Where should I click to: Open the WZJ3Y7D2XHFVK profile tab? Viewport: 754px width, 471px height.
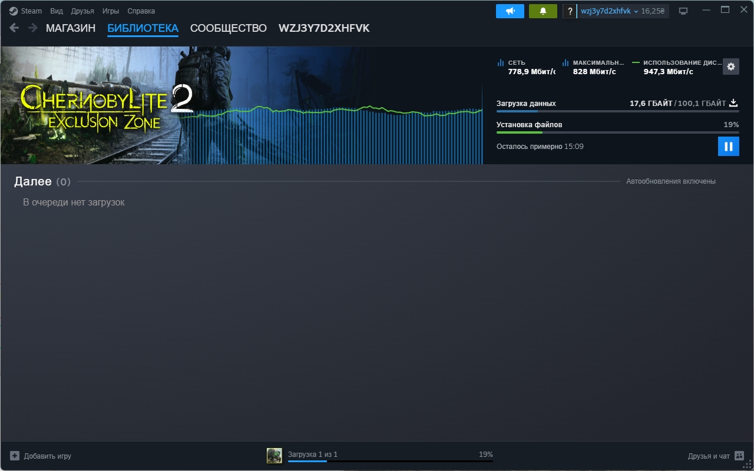point(324,28)
